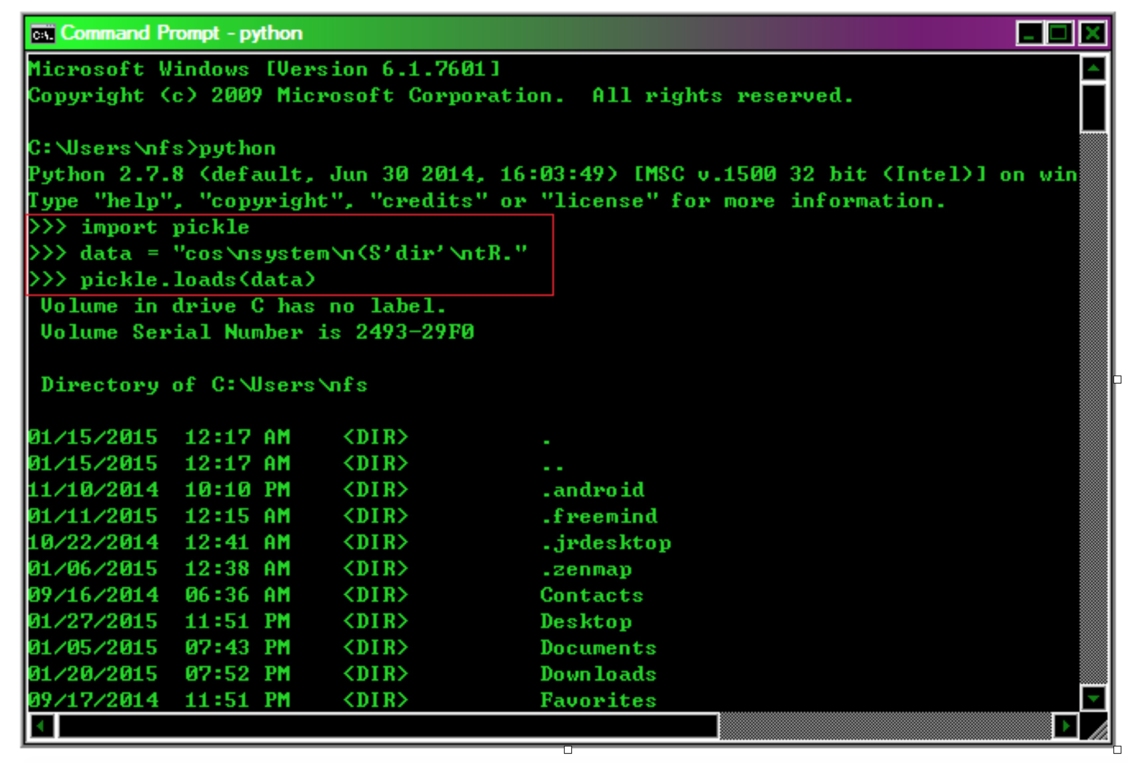This screenshot has height=763, width=1128.
Task: Click the 'Copyright (c) 2009 Microsoft Corporation' line
Action: pos(441,95)
